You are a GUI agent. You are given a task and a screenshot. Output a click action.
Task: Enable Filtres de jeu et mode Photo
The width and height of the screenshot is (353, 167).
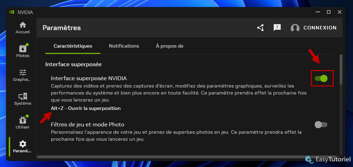tap(321, 125)
